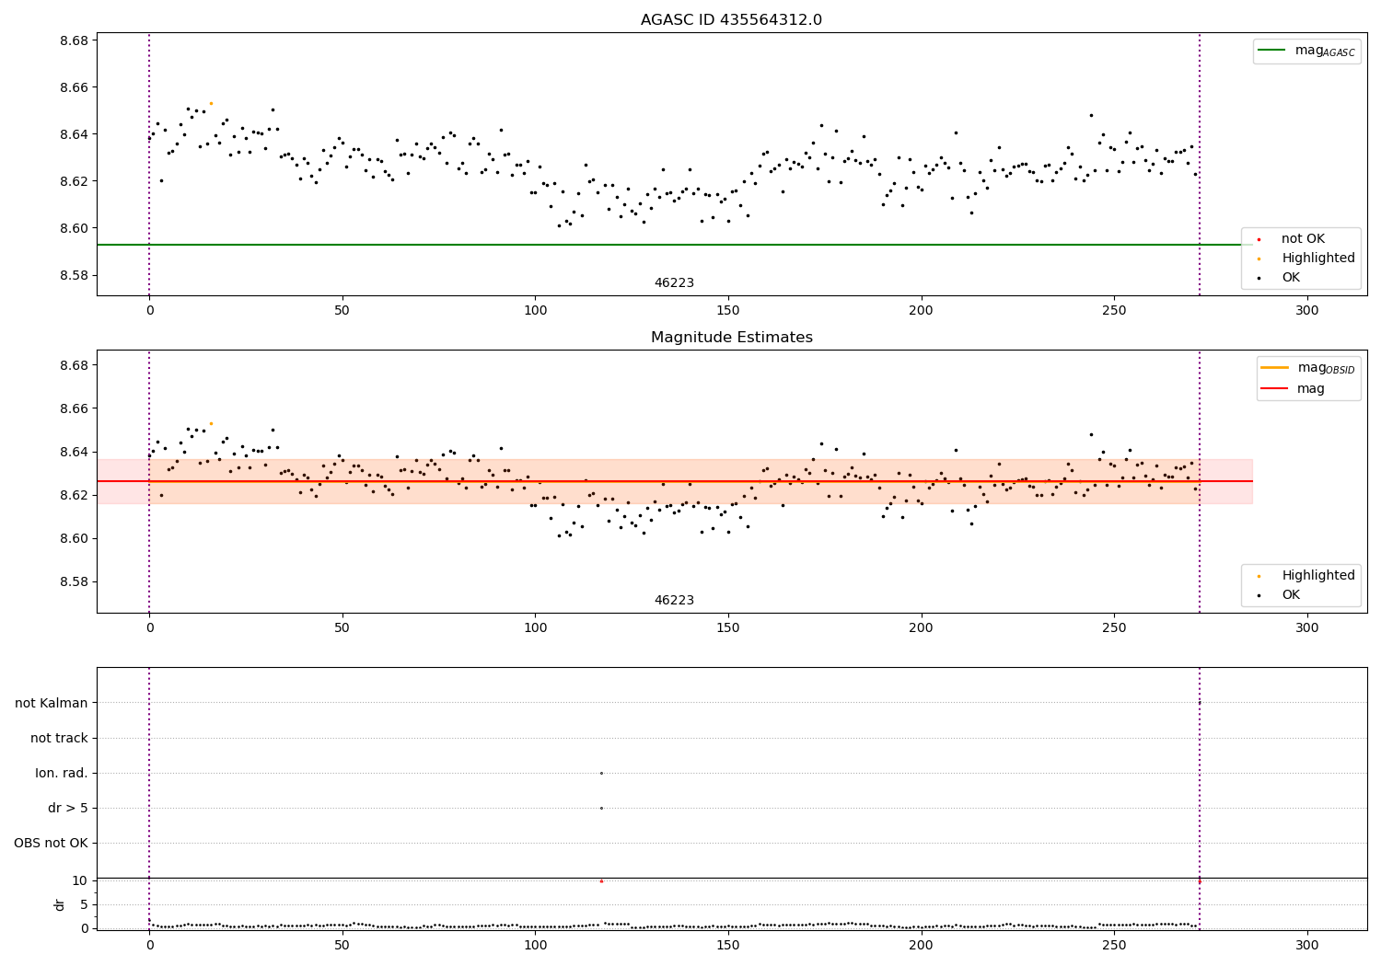Click the '46223' label in the top plot
This screenshot has width=1381, height=966.
pos(674,283)
